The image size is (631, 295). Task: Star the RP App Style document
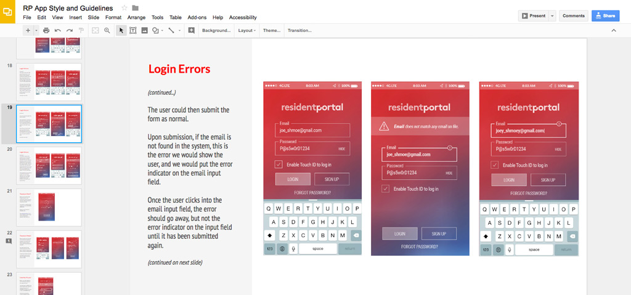124,8
